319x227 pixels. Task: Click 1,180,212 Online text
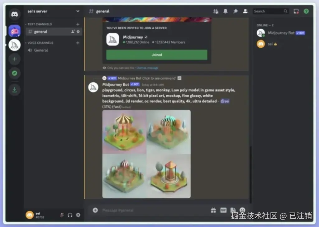click(x=137, y=42)
